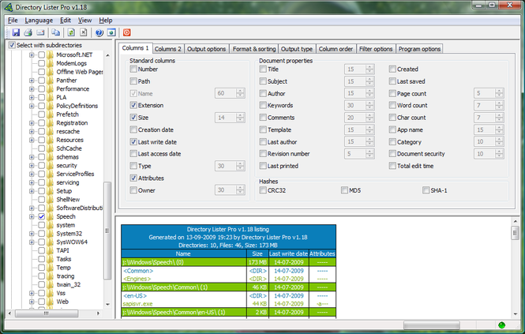Image resolution: width=525 pixels, height=334 pixels.
Task: Toggle the Last write date checkbox
Action: [x=133, y=141]
